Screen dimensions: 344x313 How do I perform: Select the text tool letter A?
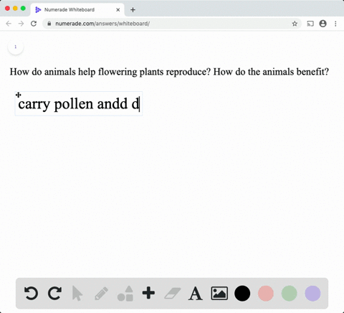(196, 294)
